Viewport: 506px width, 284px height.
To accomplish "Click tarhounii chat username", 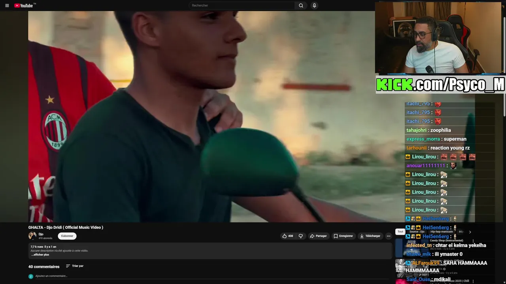I will (x=417, y=148).
